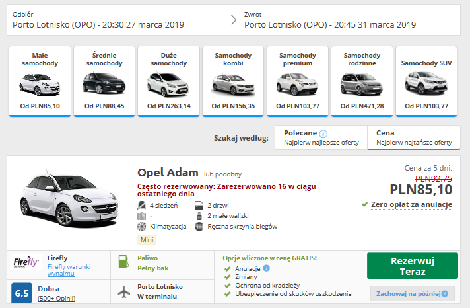The image size is (470, 308).
Task: Click the checkmark beside Ochrona od kradzieży
Action: [x=228, y=285]
